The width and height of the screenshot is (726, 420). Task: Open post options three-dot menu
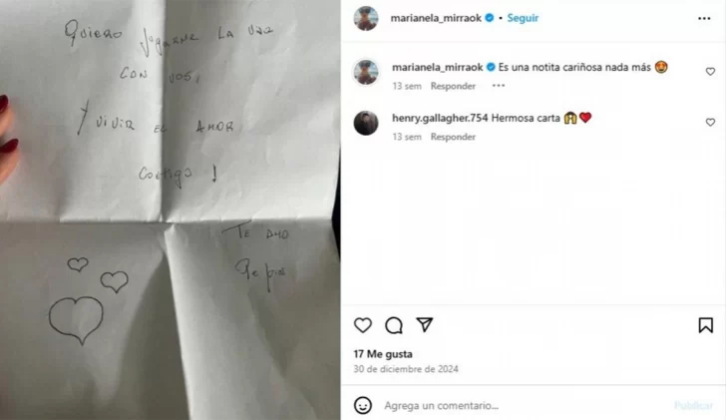point(704,19)
